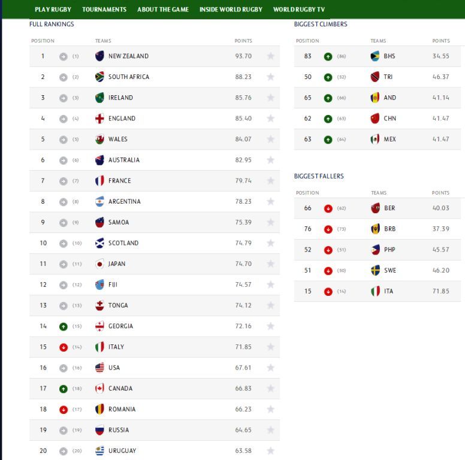The width and height of the screenshot is (465, 460).
Task: Open the Argentina team link
Action: click(x=125, y=201)
